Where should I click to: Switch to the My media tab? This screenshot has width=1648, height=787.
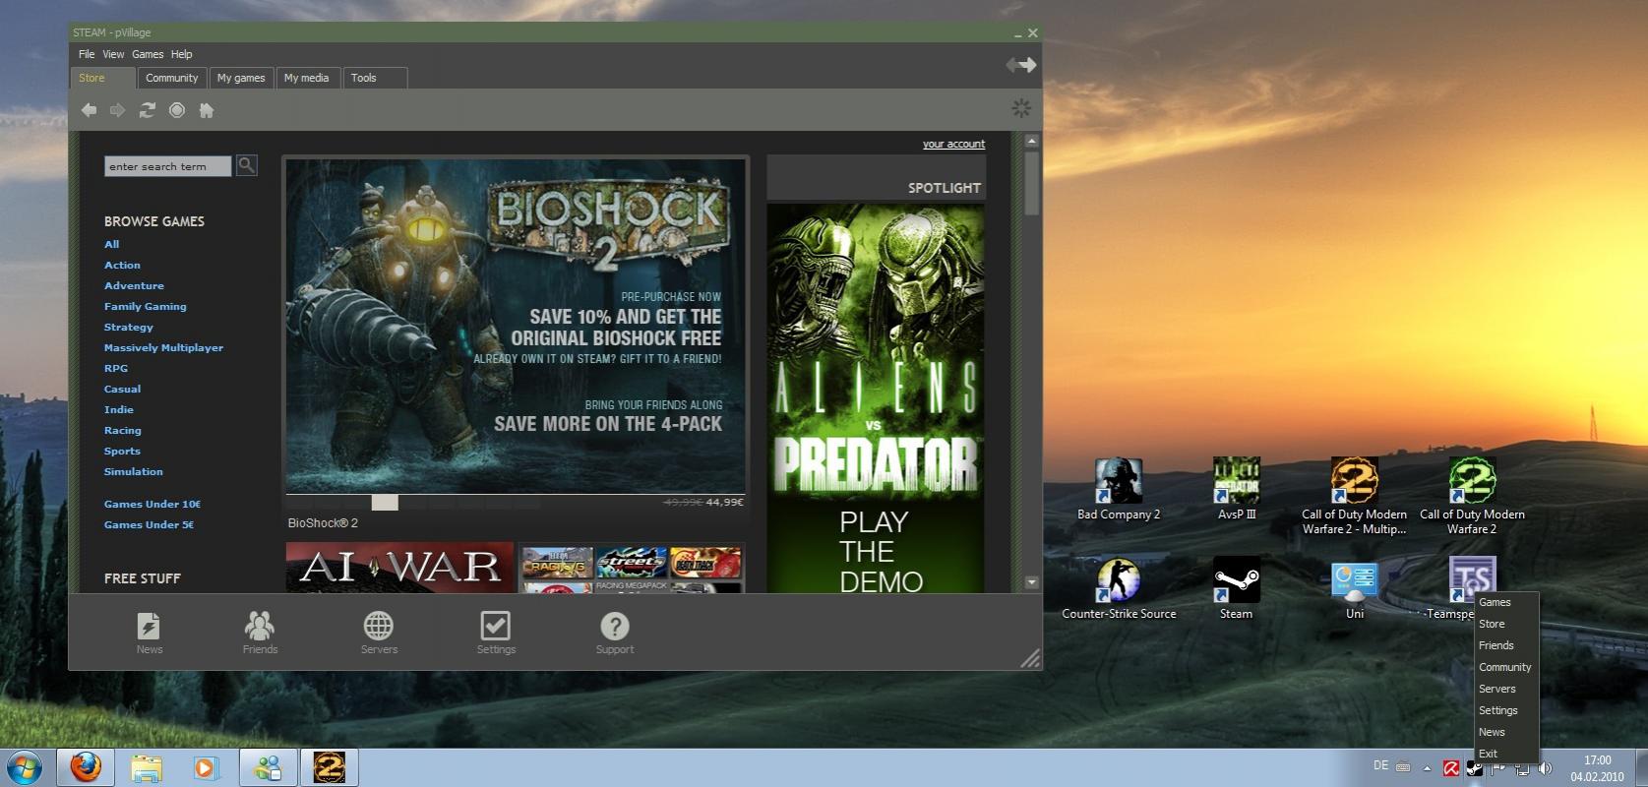tap(307, 78)
